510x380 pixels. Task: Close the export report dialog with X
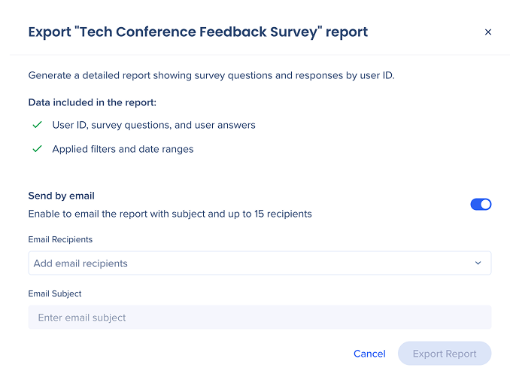[487, 32]
